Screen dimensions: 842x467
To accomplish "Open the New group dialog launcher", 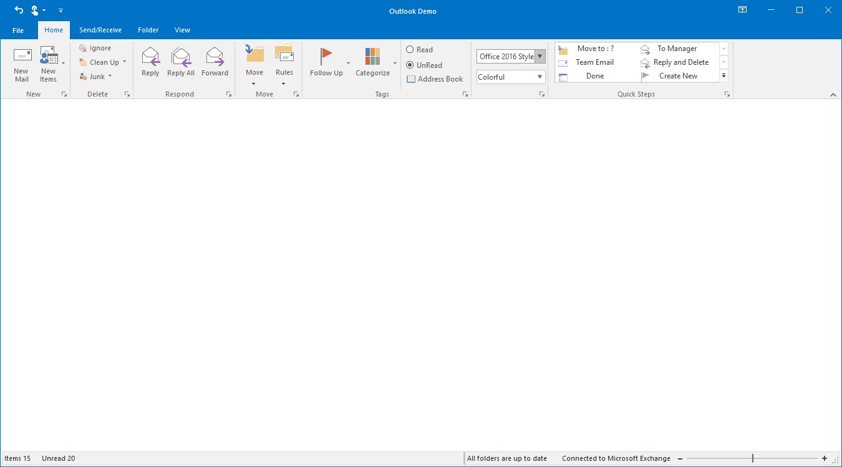I will point(64,94).
